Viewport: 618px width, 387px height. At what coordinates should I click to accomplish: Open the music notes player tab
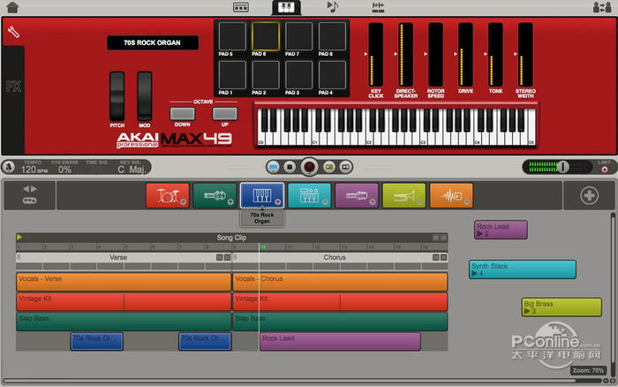click(x=332, y=7)
